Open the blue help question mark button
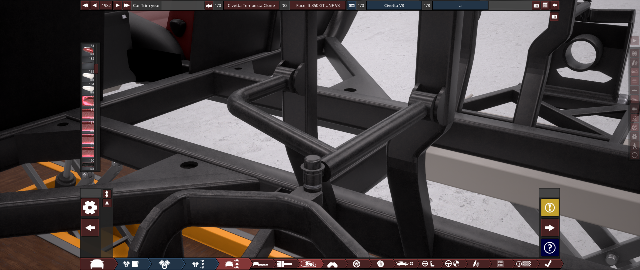Viewport: 640px width, 270px height. [550, 248]
